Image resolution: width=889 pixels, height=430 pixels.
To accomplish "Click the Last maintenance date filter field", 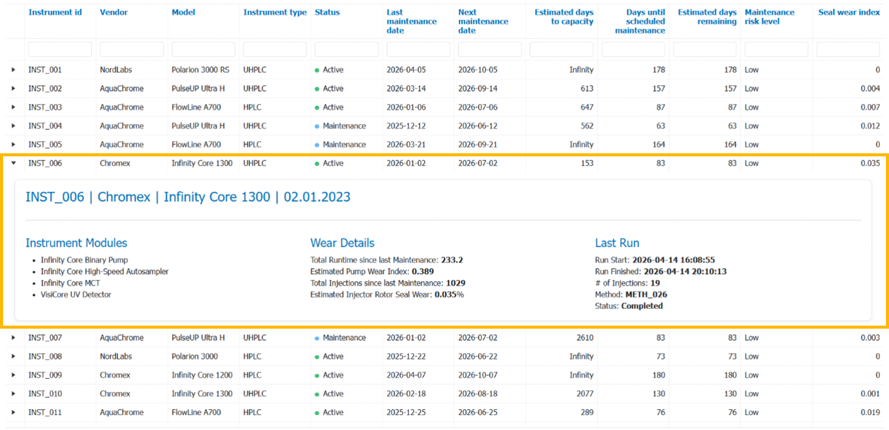I will click(418, 49).
